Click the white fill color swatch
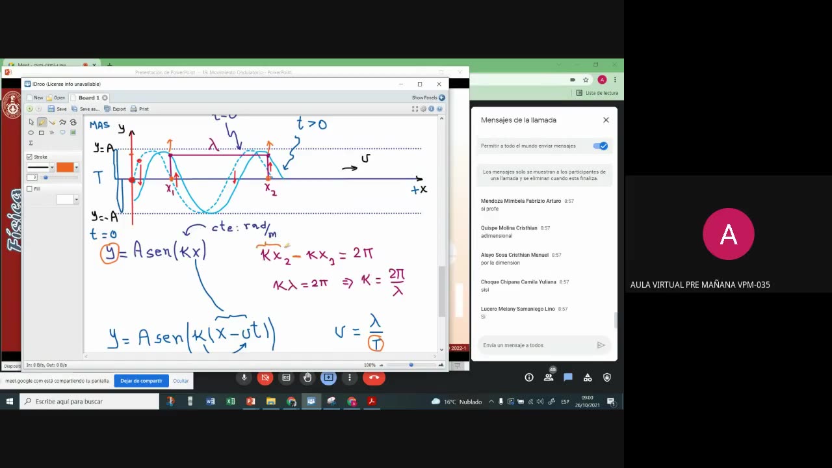This screenshot has width=832, height=468. [x=65, y=200]
